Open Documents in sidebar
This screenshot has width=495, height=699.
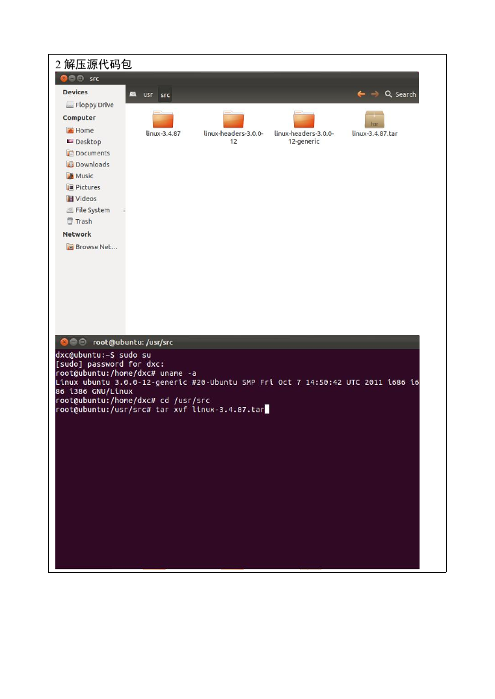tap(88, 153)
